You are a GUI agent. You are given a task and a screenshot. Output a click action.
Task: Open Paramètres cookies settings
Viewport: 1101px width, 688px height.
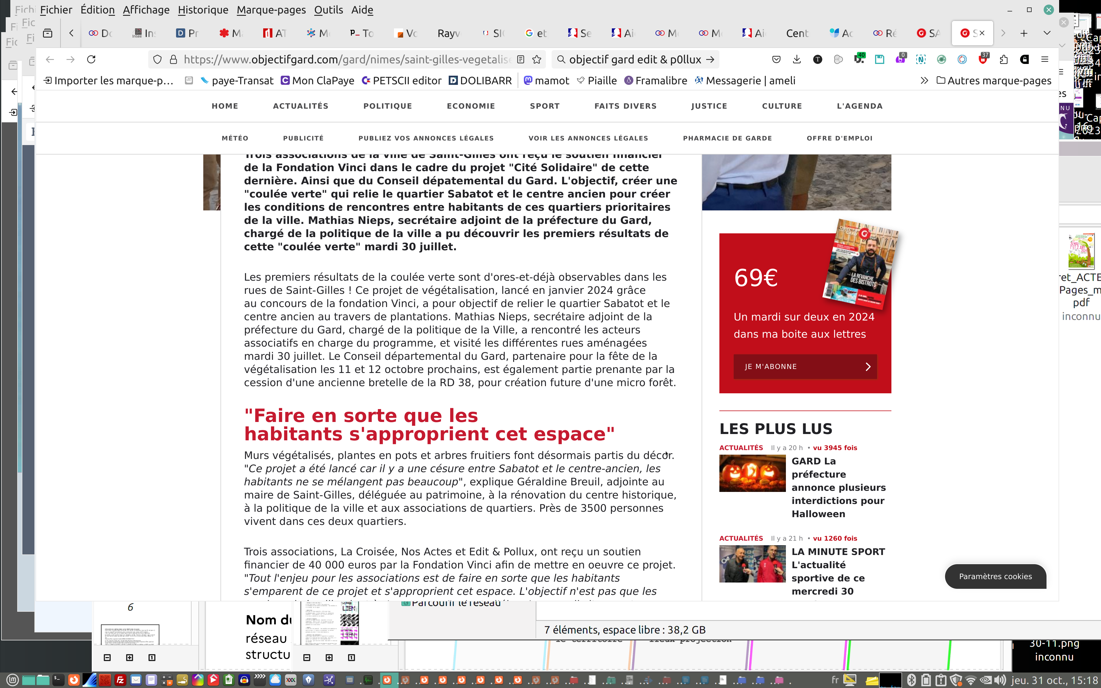point(995,576)
